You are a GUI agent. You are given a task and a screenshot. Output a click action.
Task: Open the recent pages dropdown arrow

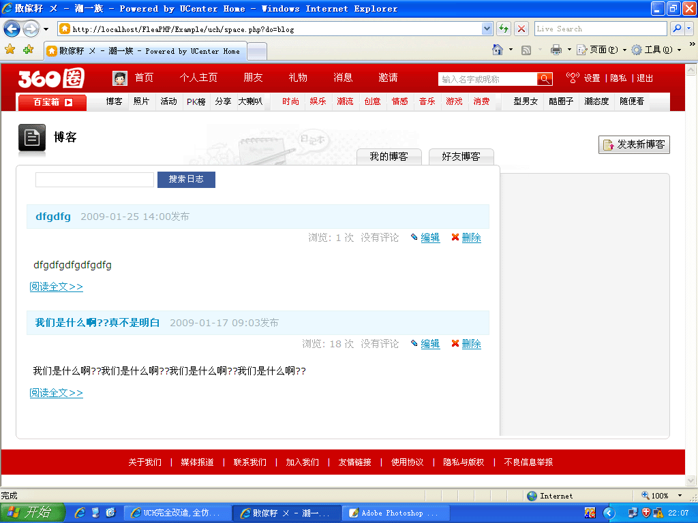46,29
